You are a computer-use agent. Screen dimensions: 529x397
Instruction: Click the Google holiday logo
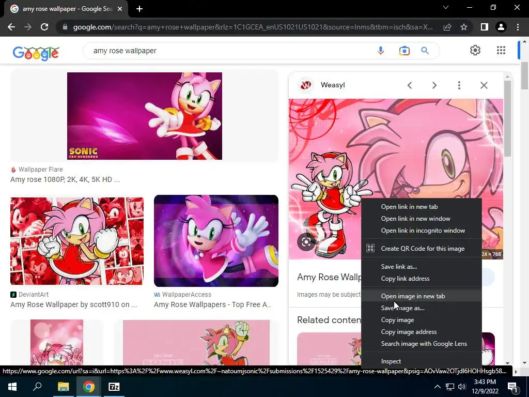(36, 53)
